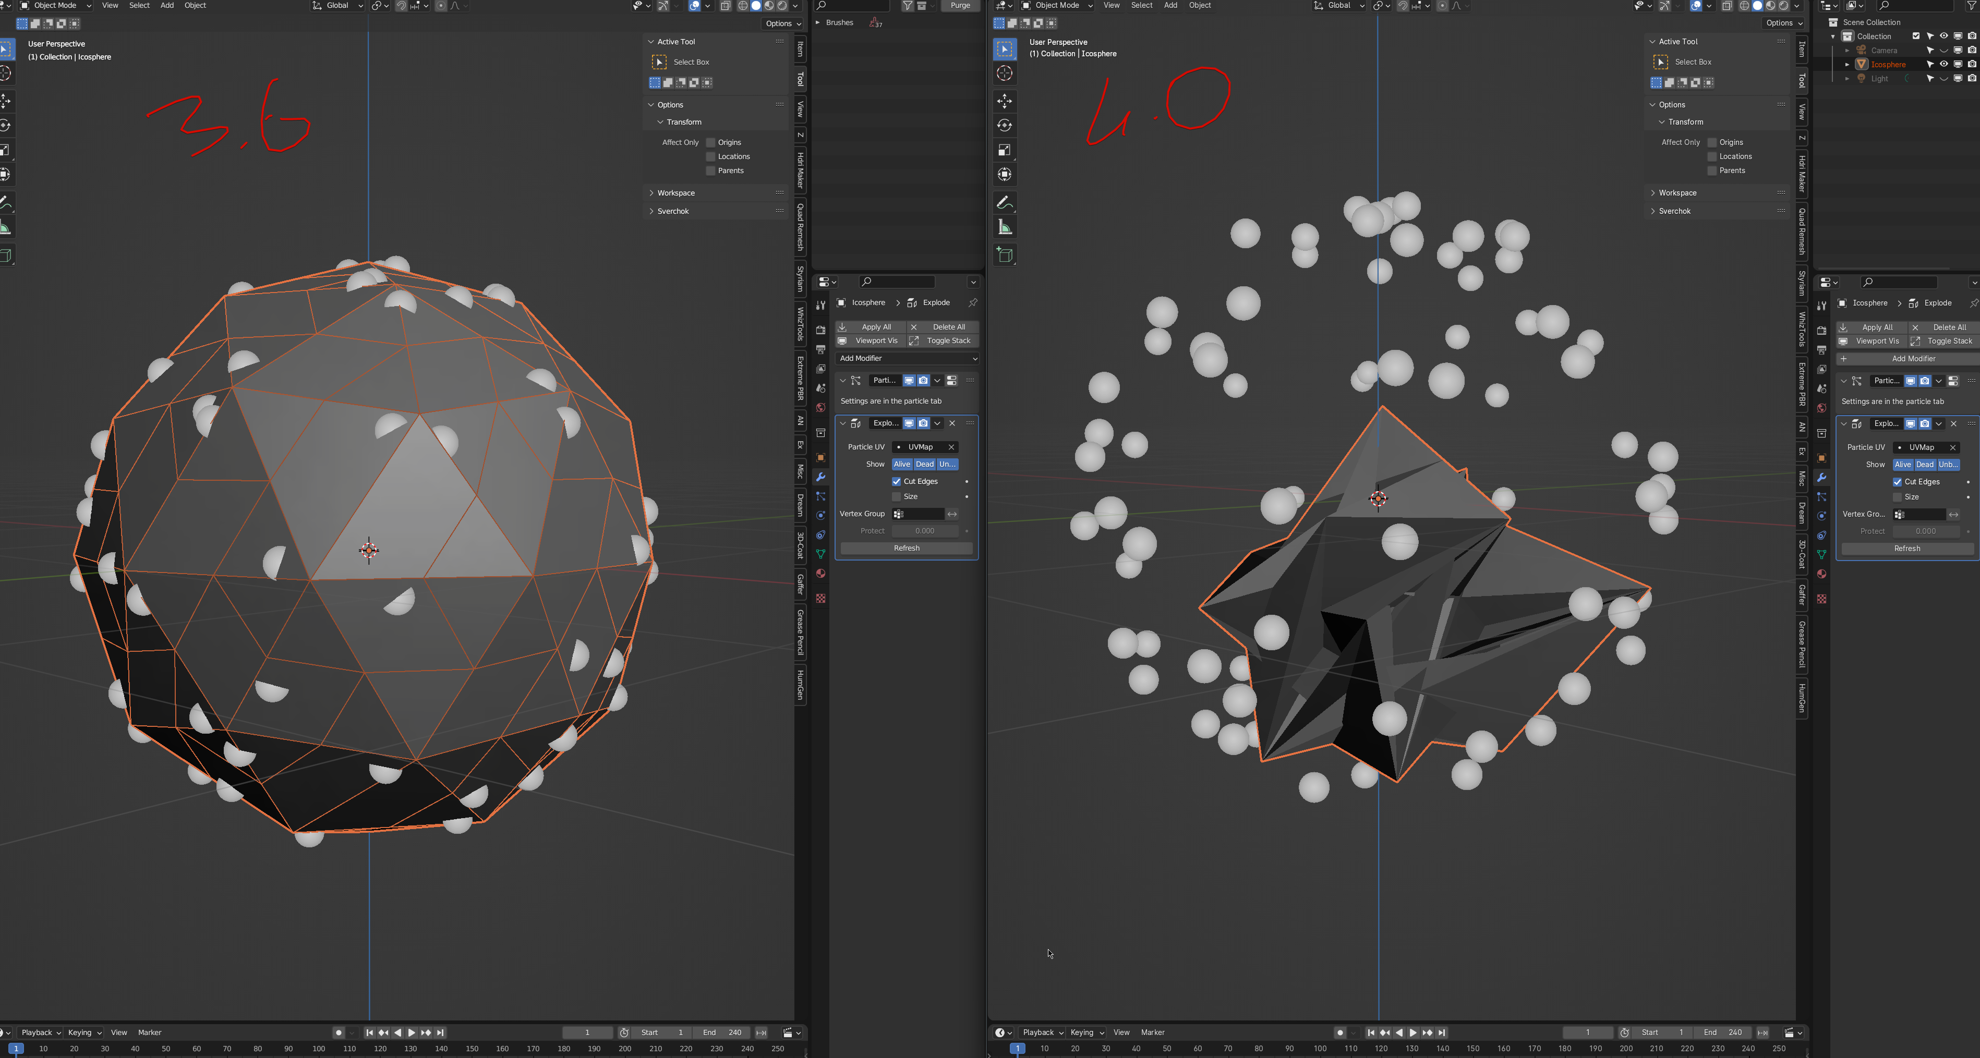Viewport: 1980px width, 1058px height.
Task: Open Add Modifier dropdown in 3.6 window
Action: point(907,359)
